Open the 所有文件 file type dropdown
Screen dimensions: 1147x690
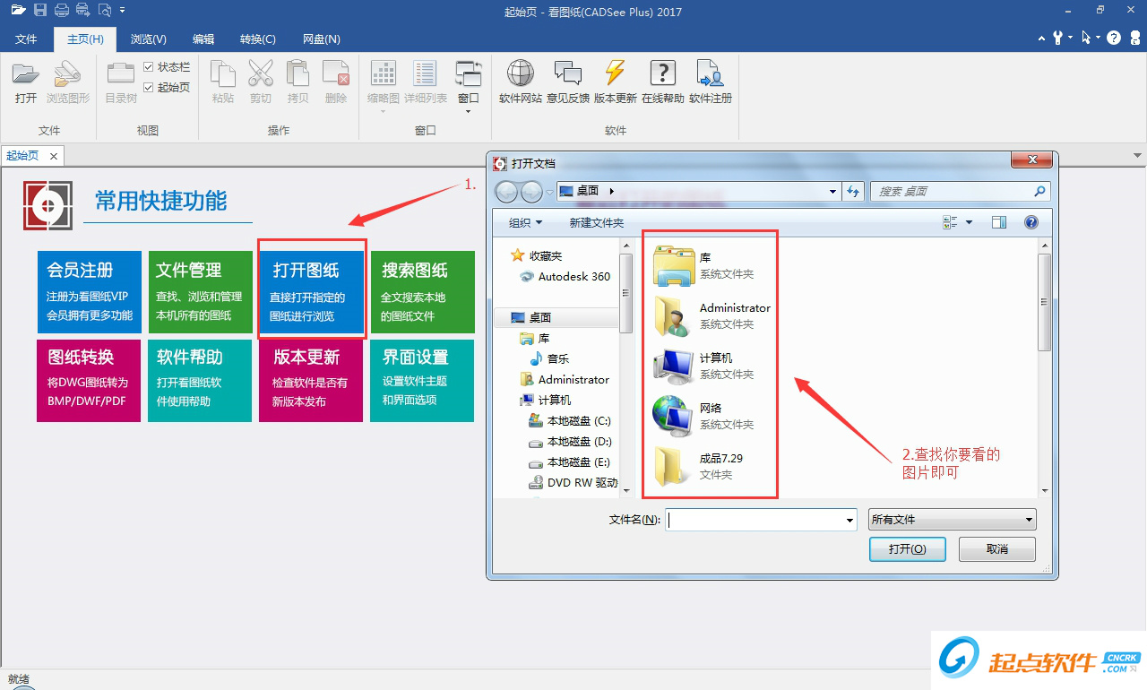pyautogui.click(x=953, y=519)
